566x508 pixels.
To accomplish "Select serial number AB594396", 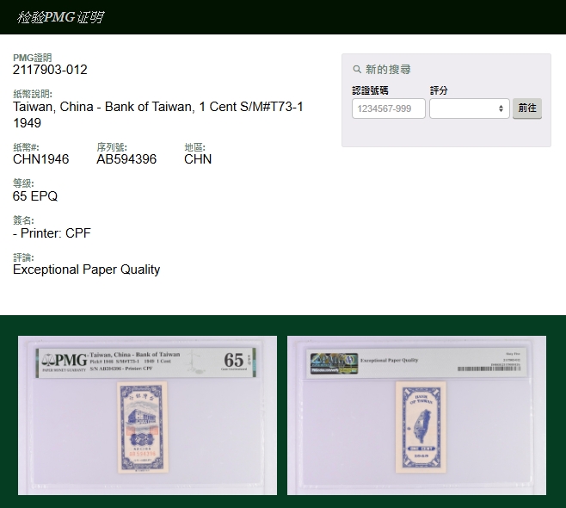I will click(126, 159).
